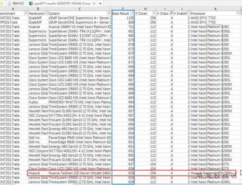Select base result cell '678'
The height and width of the screenshot is (185, 242).
coord(123,45)
